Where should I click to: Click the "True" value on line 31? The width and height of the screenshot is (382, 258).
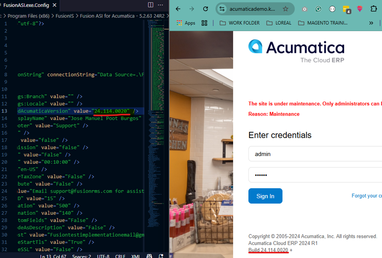click(x=76, y=242)
